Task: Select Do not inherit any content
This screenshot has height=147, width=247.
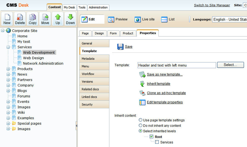Action: click(x=140, y=125)
